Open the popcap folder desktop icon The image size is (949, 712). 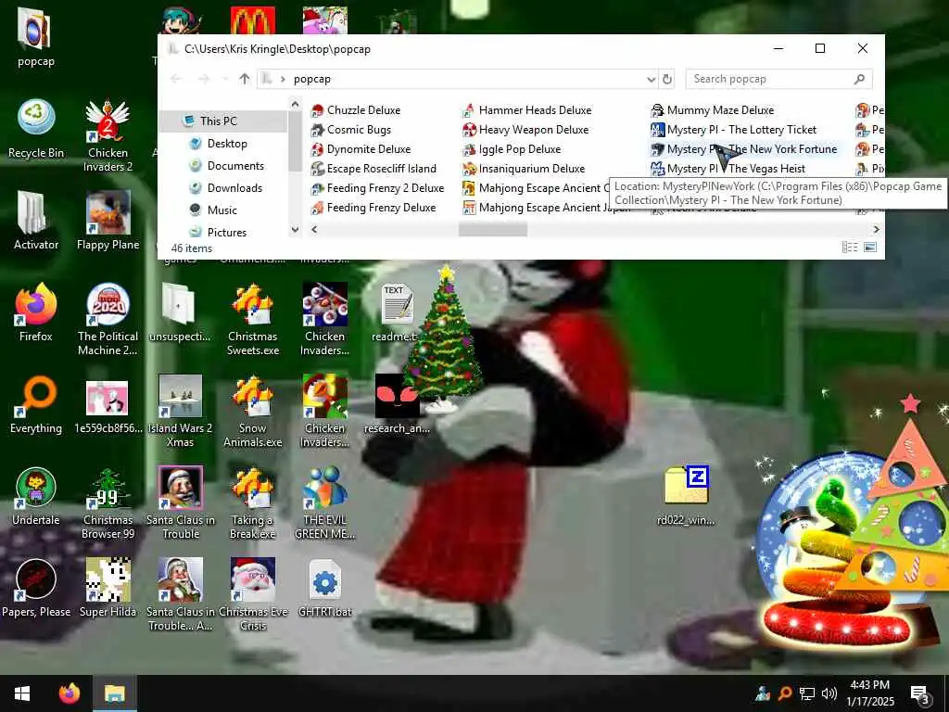click(x=35, y=36)
